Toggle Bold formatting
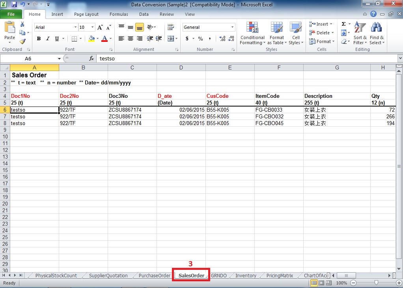403x288 pixels. point(39,39)
